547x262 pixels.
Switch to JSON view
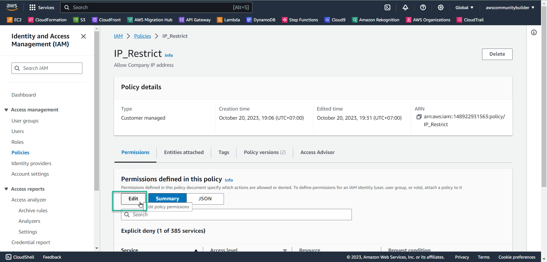tap(205, 199)
